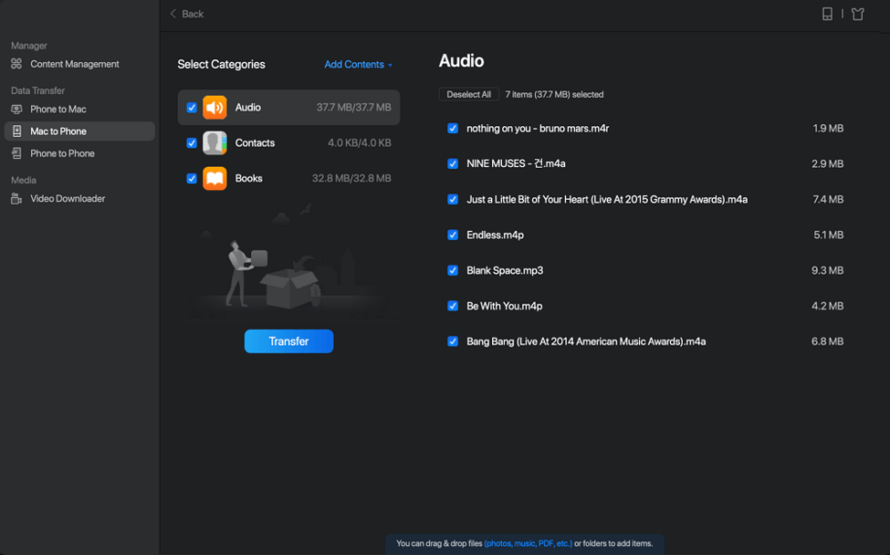Click the Contacts category icon
Screen dimensions: 890x555
(215, 143)
